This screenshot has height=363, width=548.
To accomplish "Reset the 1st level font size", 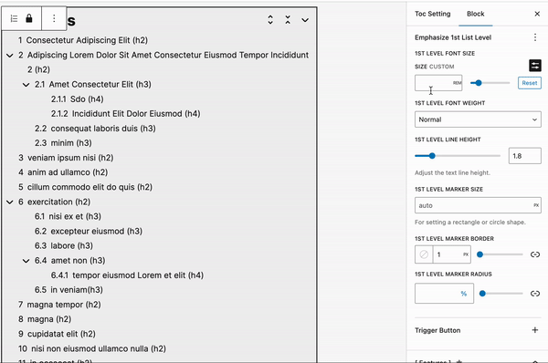I will pos(530,83).
